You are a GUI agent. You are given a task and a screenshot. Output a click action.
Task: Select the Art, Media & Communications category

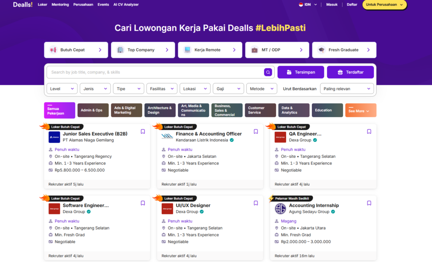point(193,110)
